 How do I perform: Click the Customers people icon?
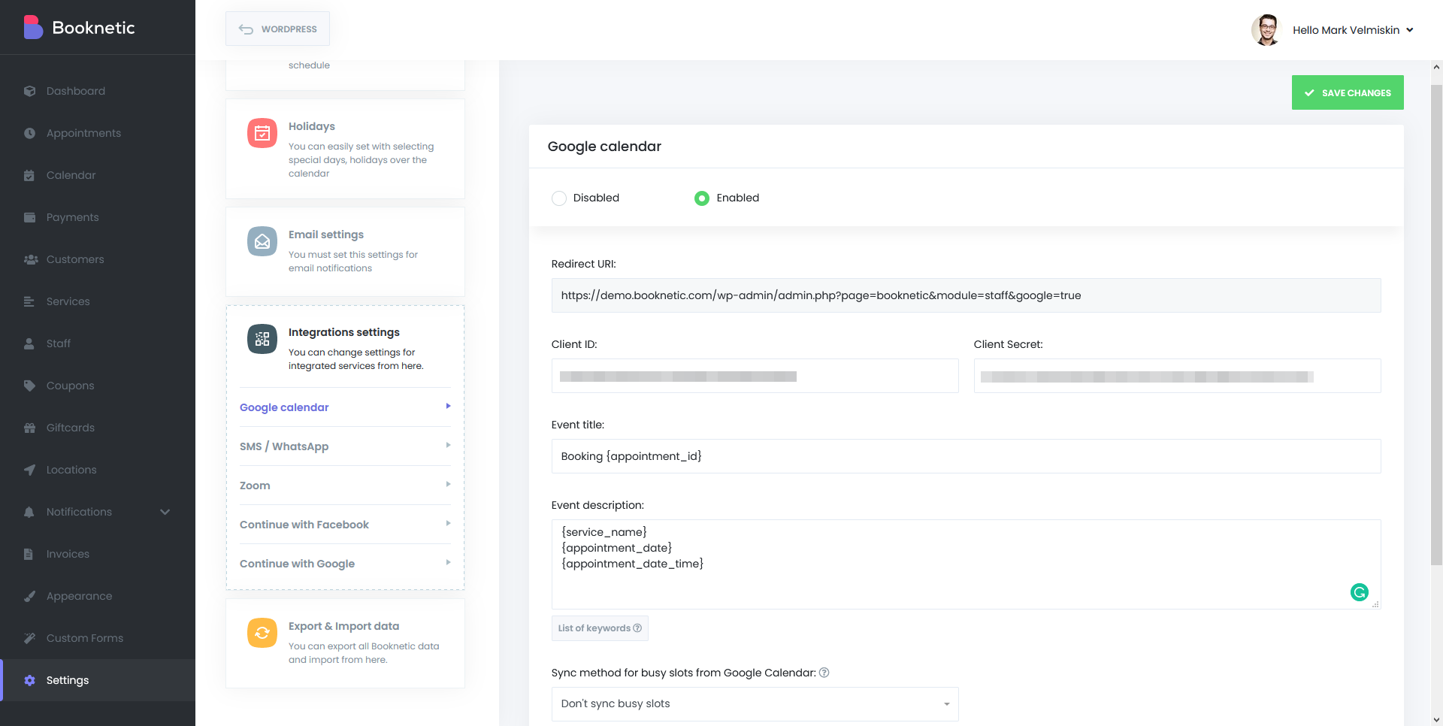pos(31,259)
